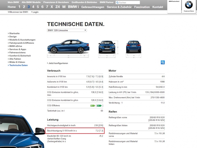This screenshot has height=148, width=197.
Task: Select the 5 series in navigation
Action: 38,7
